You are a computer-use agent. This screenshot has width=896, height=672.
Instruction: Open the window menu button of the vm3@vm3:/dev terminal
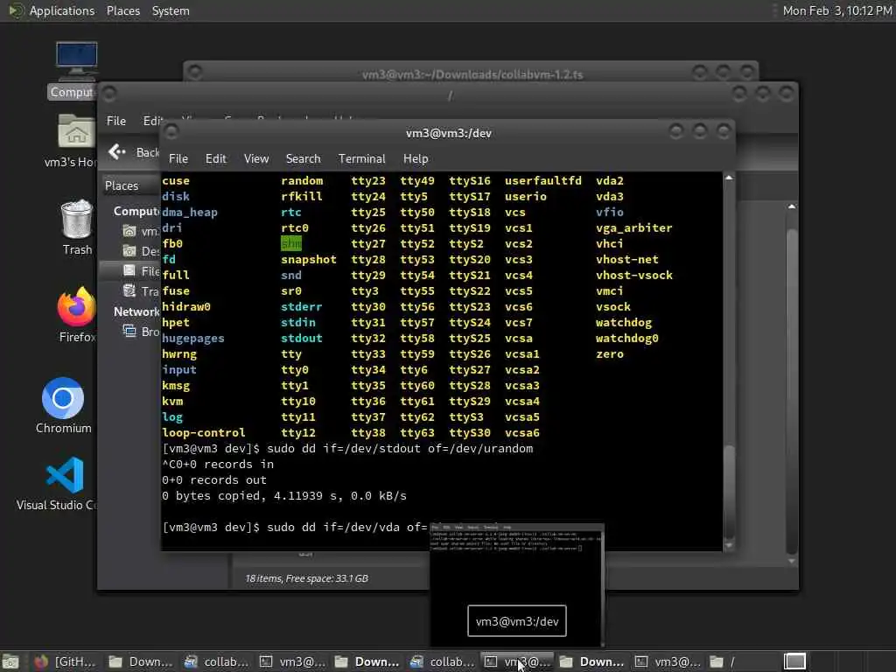pyautogui.click(x=171, y=133)
